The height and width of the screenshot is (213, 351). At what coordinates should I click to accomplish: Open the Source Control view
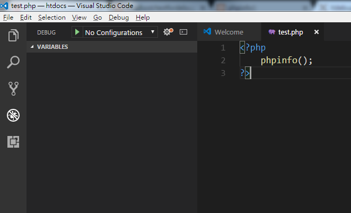13,89
